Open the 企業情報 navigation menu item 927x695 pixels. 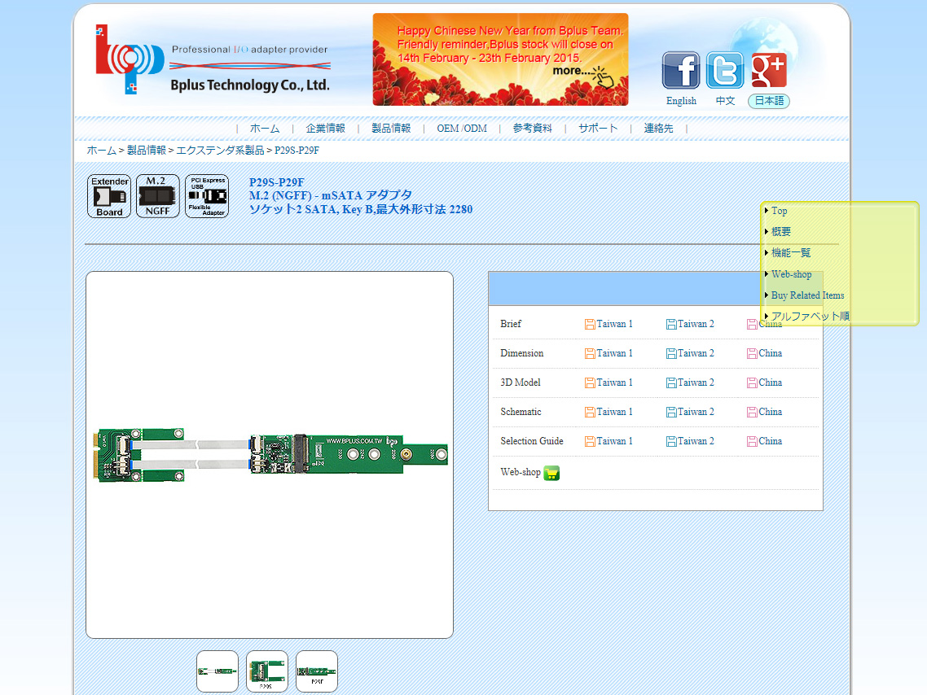click(325, 128)
